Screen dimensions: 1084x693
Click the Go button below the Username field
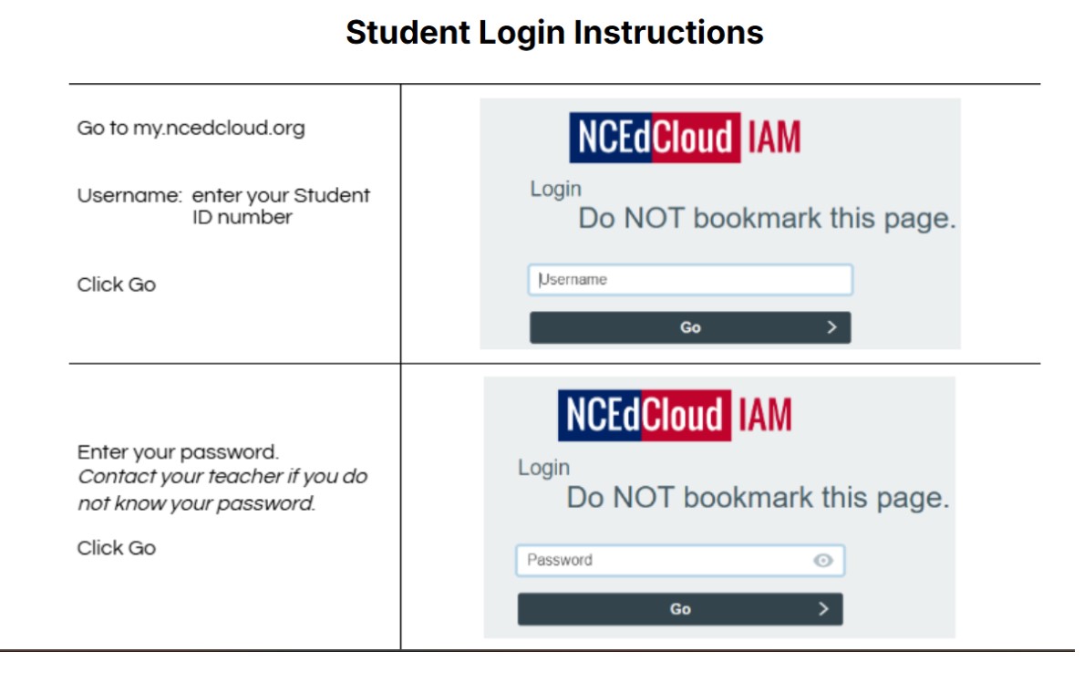coord(691,326)
